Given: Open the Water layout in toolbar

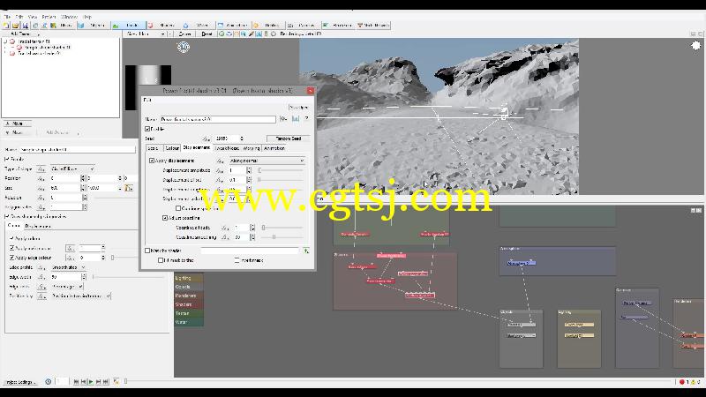Looking at the screenshot, I should click(x=198, y=26).
